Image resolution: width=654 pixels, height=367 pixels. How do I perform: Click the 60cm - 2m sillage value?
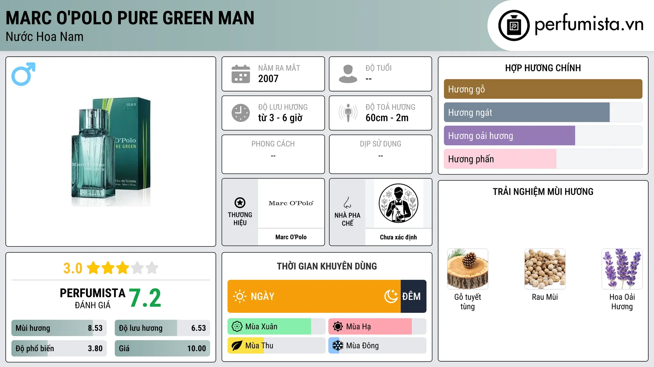pyautogui.click(x=387, y=118)
